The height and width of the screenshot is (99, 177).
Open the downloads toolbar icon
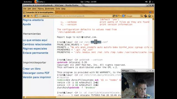coord(145,16)
